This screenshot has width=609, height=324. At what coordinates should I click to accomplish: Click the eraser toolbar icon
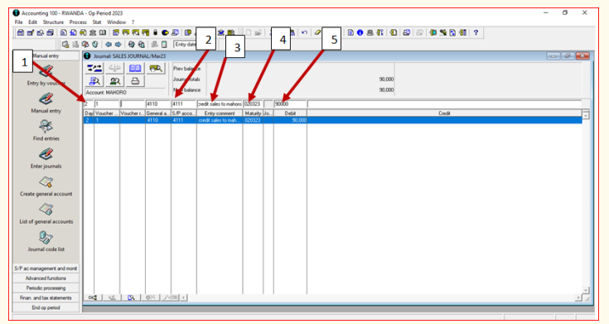click(317, 32)
